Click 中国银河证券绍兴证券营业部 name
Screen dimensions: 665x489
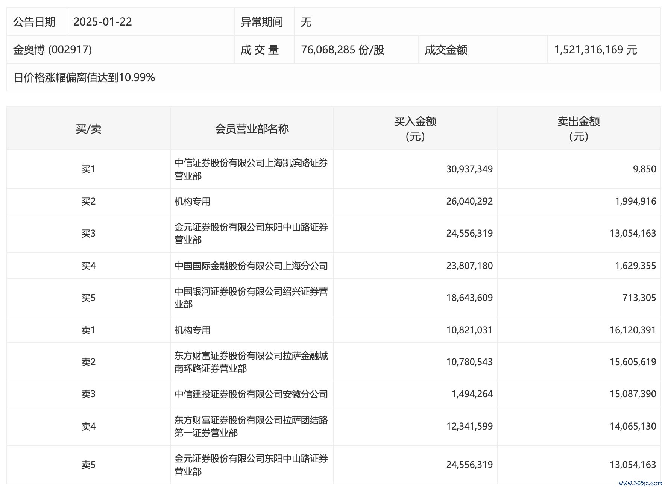tap(251, 298)
